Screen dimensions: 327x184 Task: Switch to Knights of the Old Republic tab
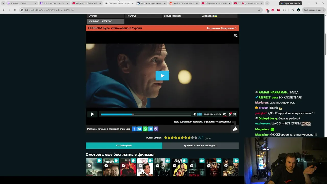pos(86,3)
